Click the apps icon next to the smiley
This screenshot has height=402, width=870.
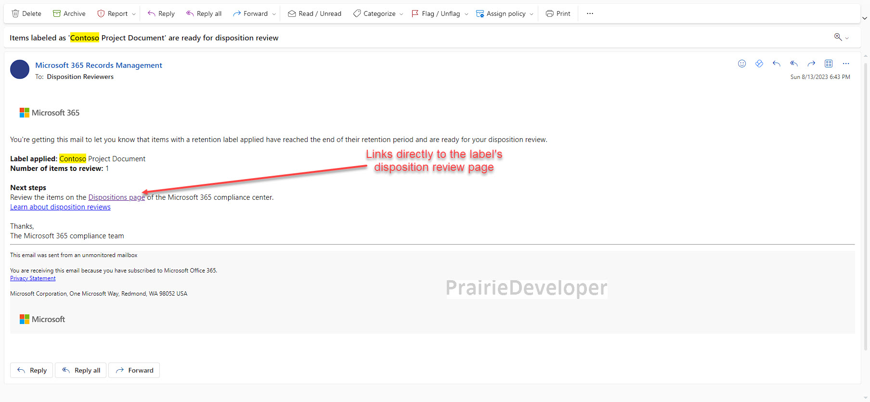tap(759, 64)
